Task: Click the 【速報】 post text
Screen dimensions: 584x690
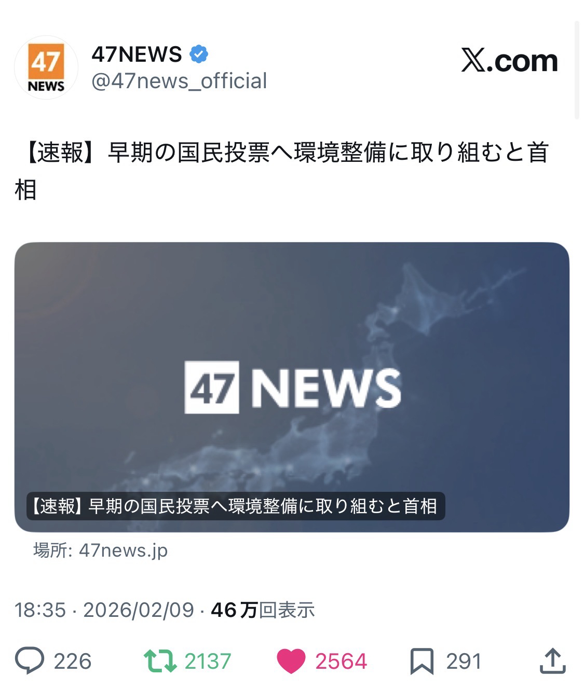Action: point(282,171)
